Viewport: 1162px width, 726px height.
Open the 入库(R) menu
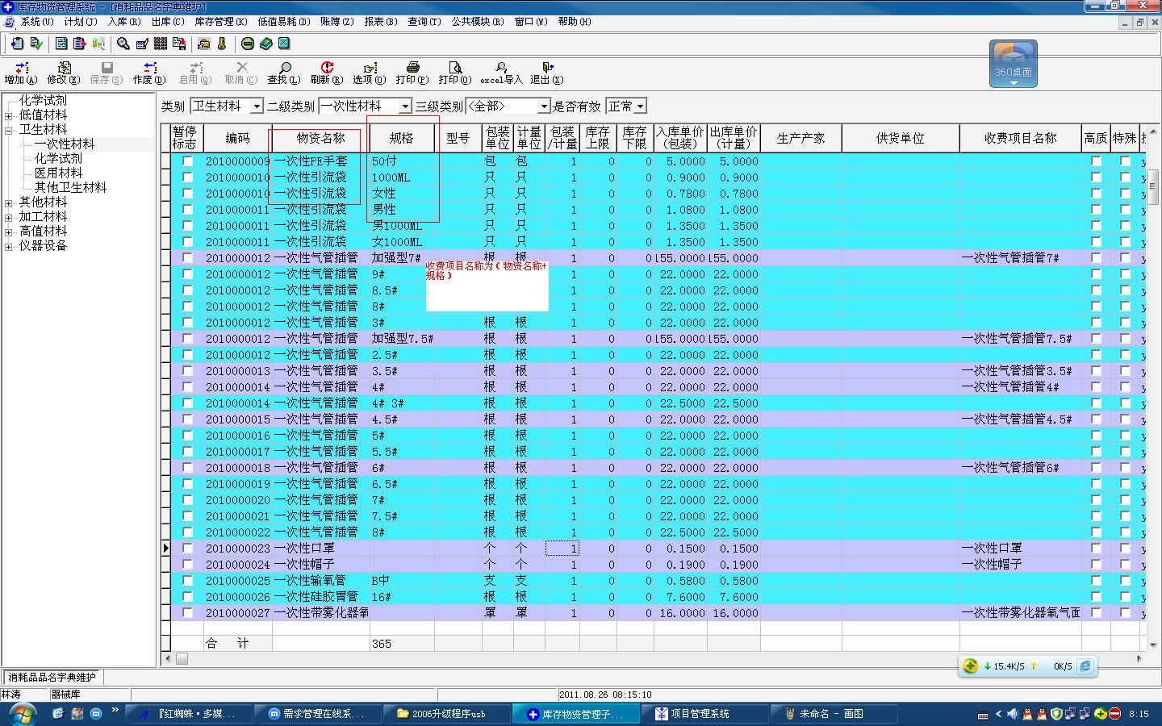pos(124,22)
